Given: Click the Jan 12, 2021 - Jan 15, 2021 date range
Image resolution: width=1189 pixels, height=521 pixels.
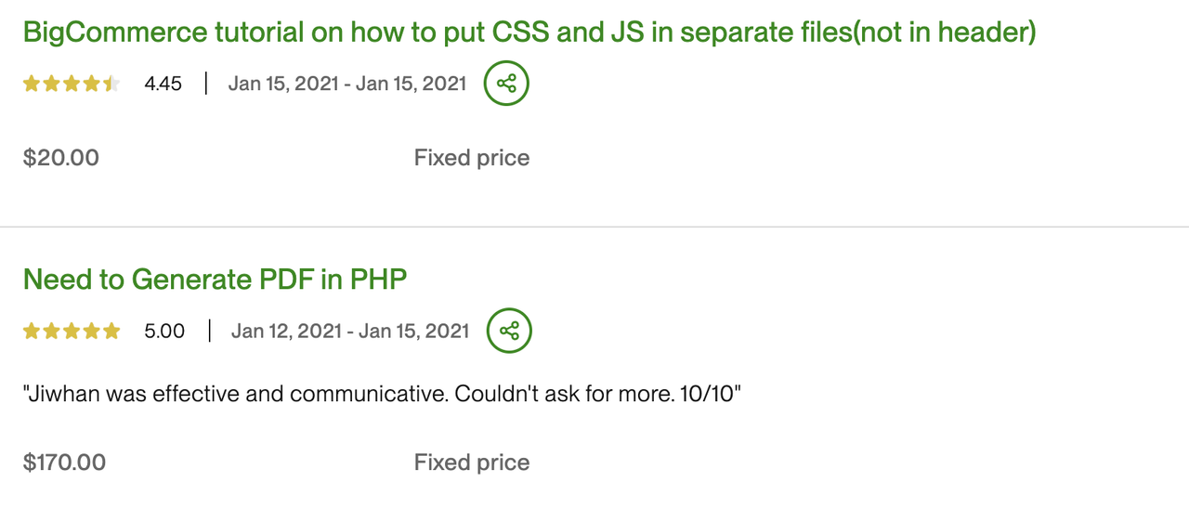Looking at the screenshot, I should 350,331.
